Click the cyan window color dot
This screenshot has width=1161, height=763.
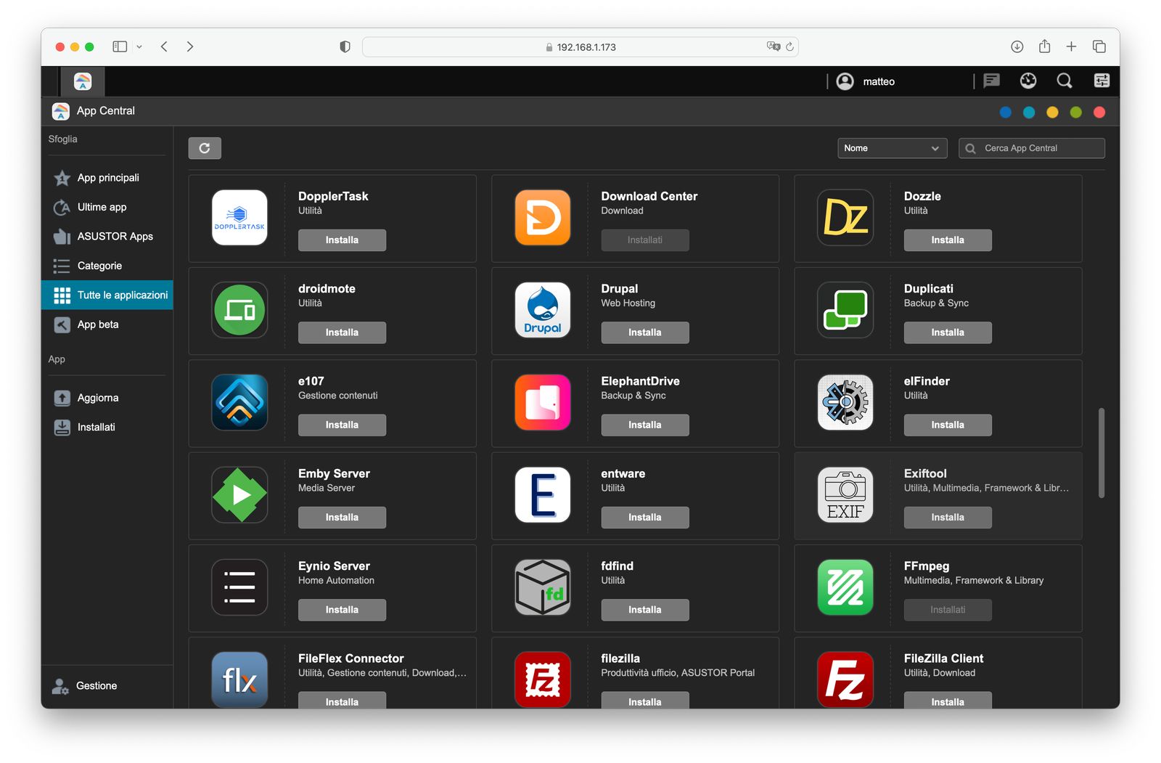click(x=1029, y=112)
